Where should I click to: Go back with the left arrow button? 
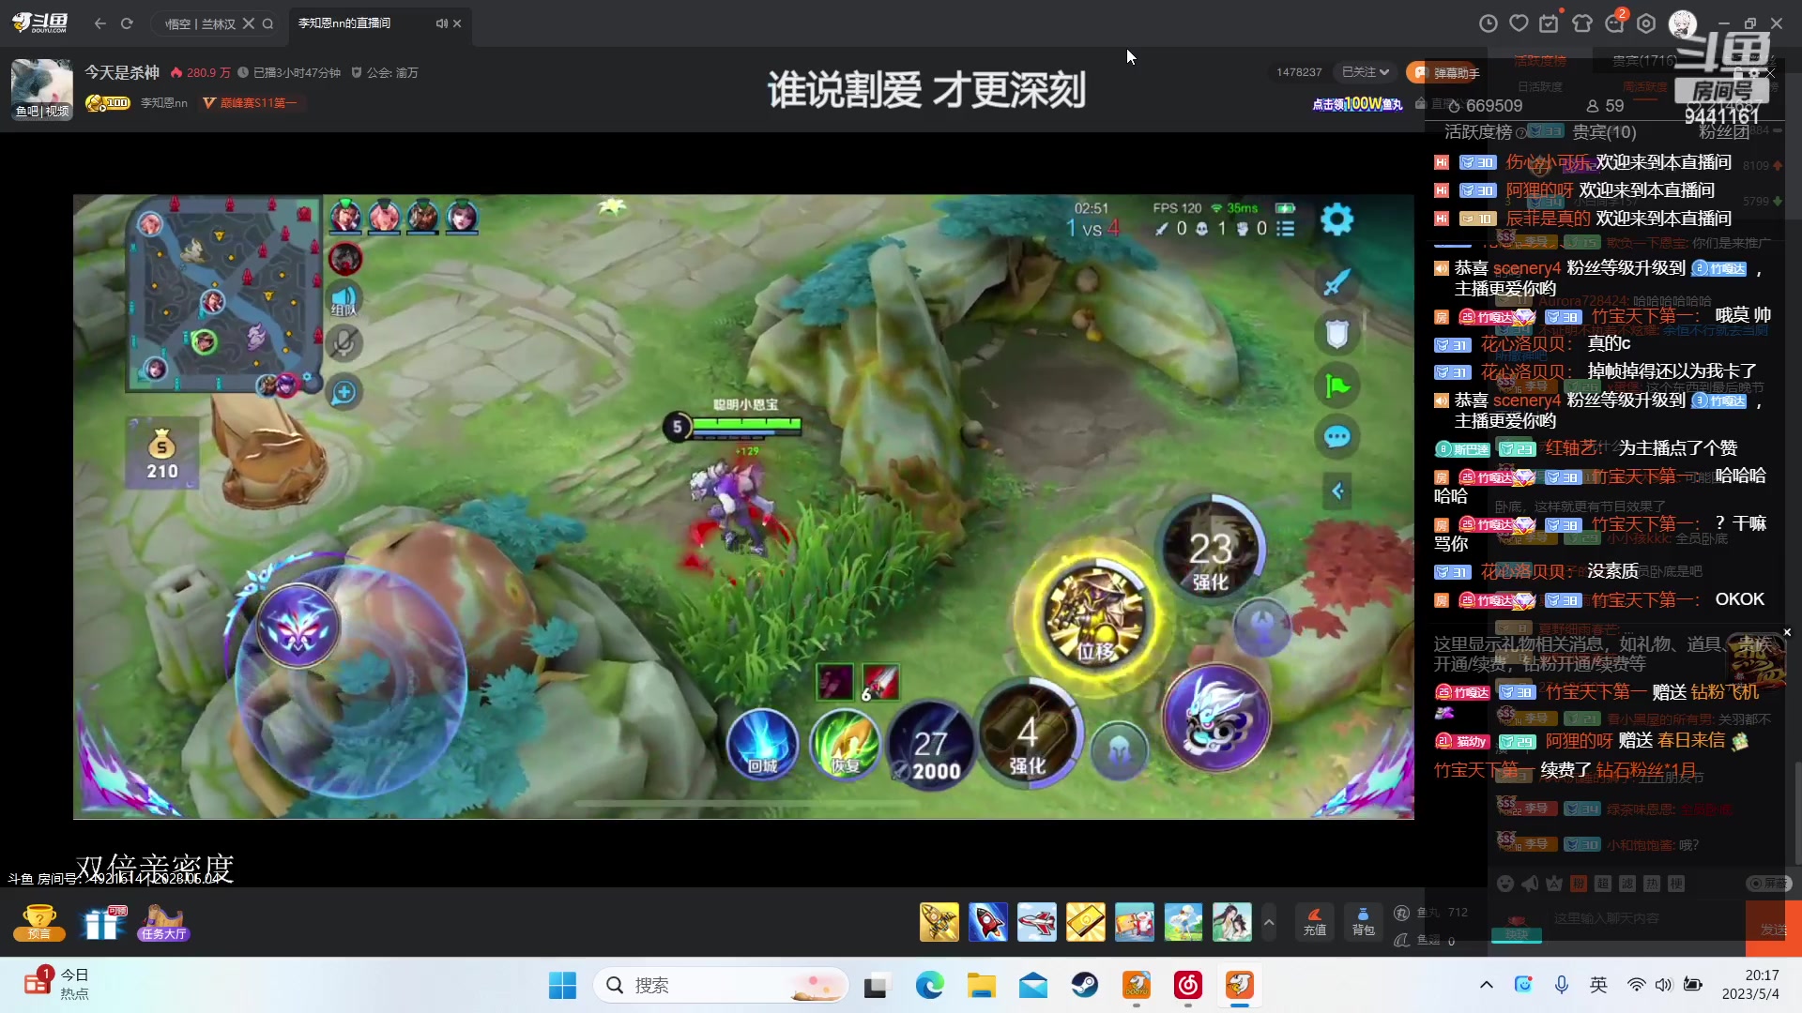[x=100, y=23]
